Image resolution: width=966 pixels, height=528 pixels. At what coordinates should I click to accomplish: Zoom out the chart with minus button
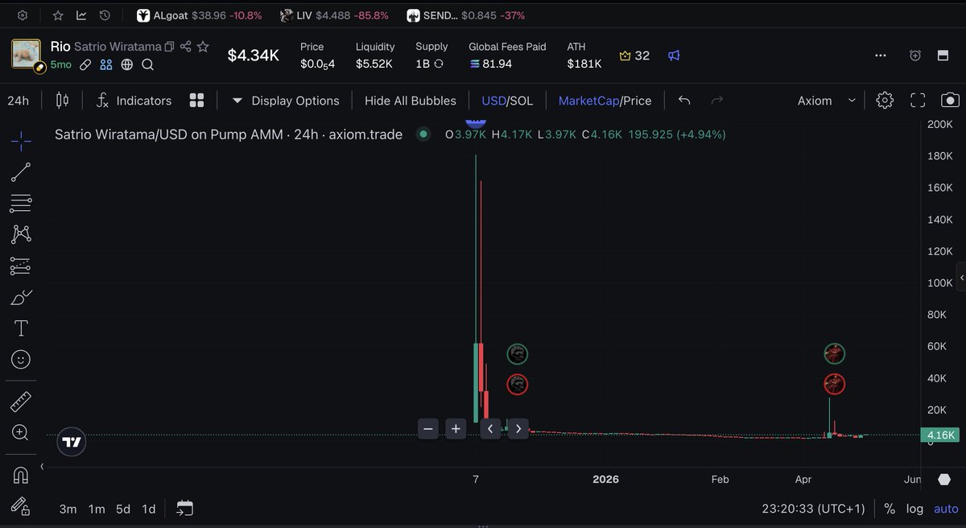click(x=428, y=429)
